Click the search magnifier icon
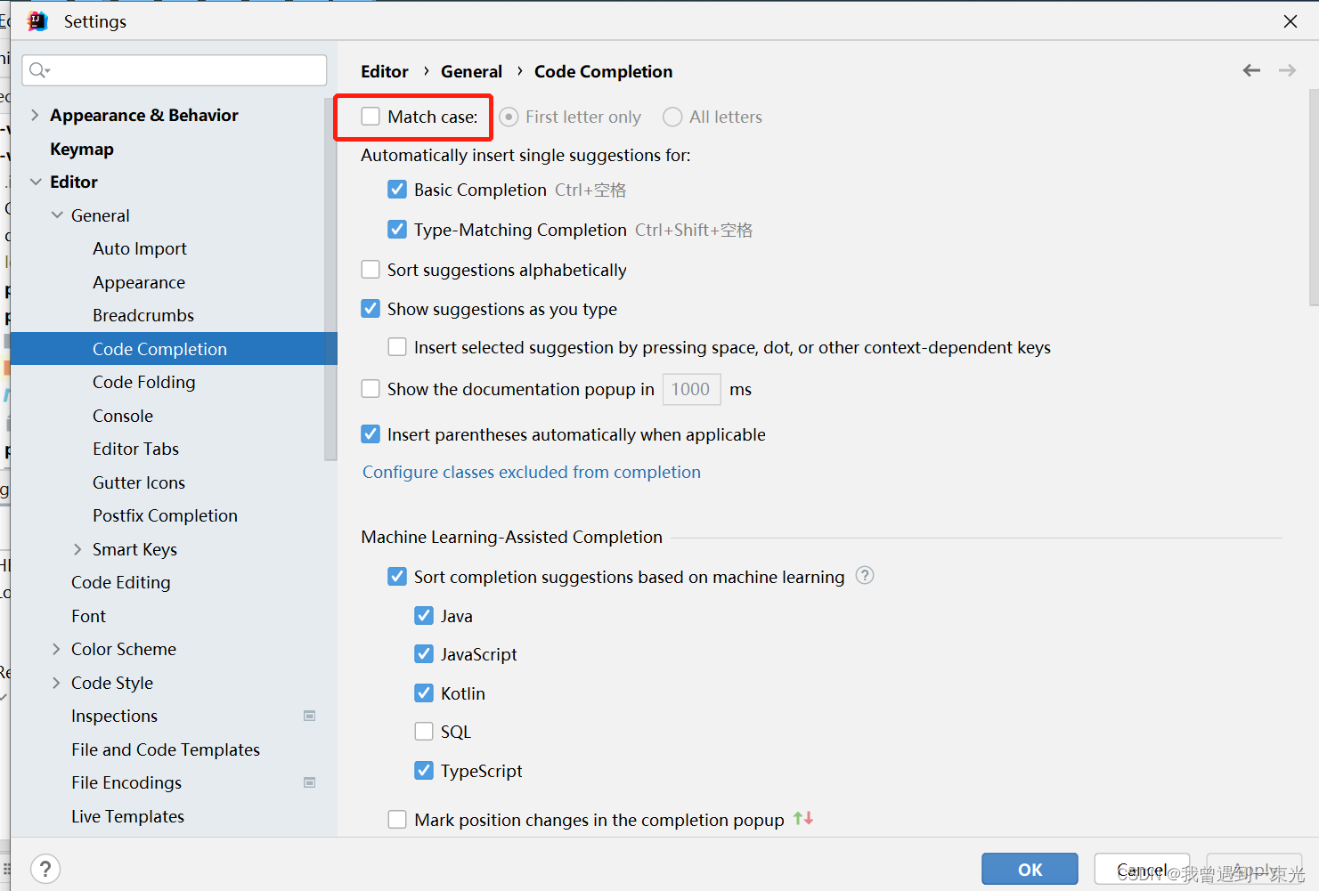Viewport: 1319px width, 891px height. (x=38, y=70)
